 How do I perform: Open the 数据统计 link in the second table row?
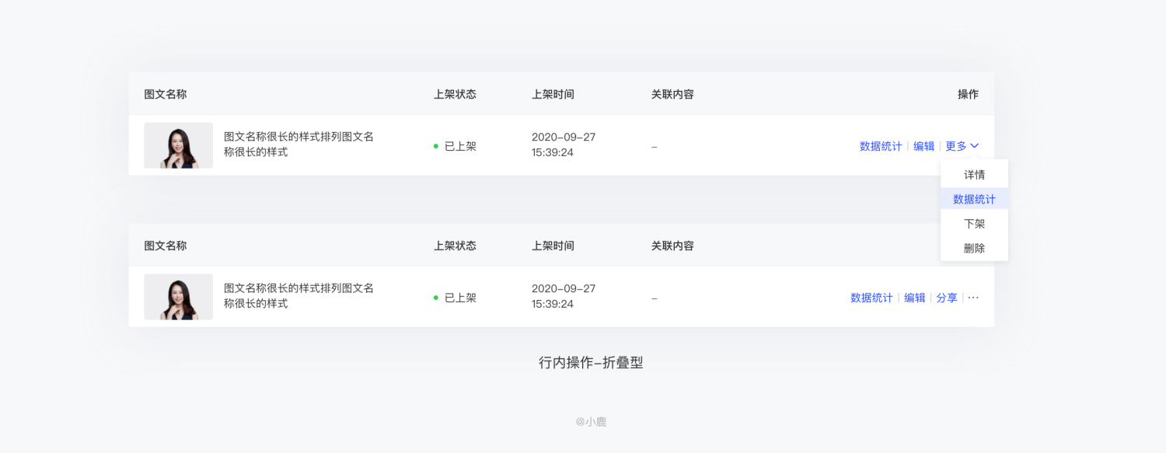pos(871,298)
